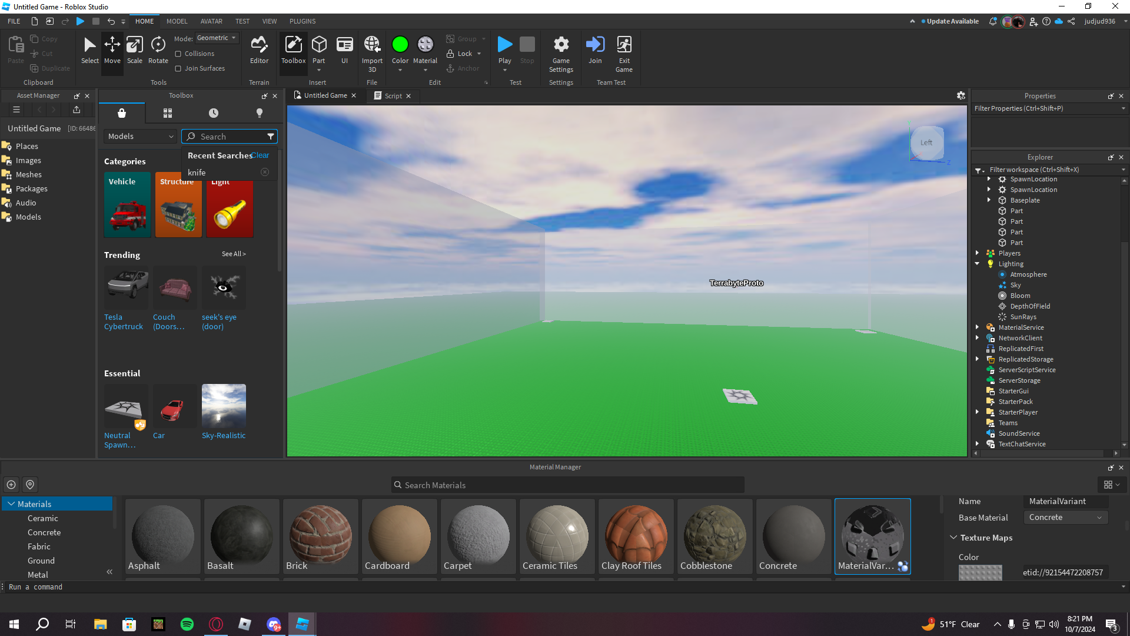Select the Brick material thumbnail
The width and height of the screenshot is (1130, 636).
321,536
